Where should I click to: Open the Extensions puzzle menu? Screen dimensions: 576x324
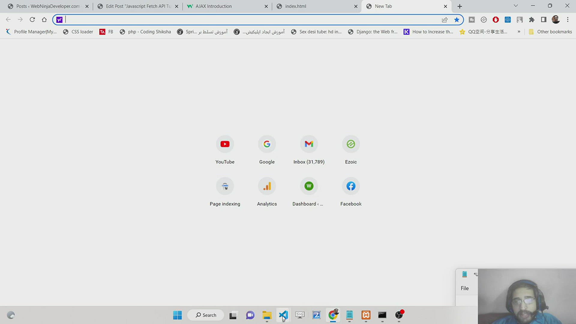(531, 20)
